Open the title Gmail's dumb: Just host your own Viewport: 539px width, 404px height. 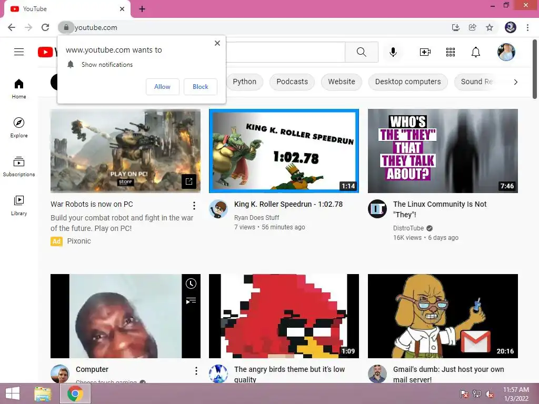pos(448,375)
